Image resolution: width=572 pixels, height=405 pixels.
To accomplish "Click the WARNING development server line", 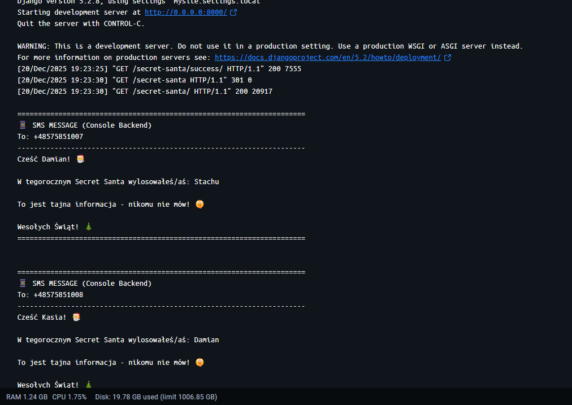I will 270,46.
